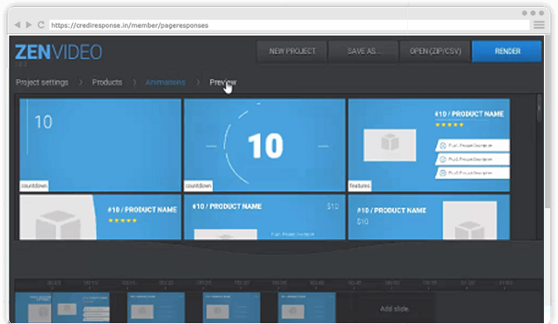558x324 pixels.
Task: Hit the blue RENDER button
Action: 507,51
